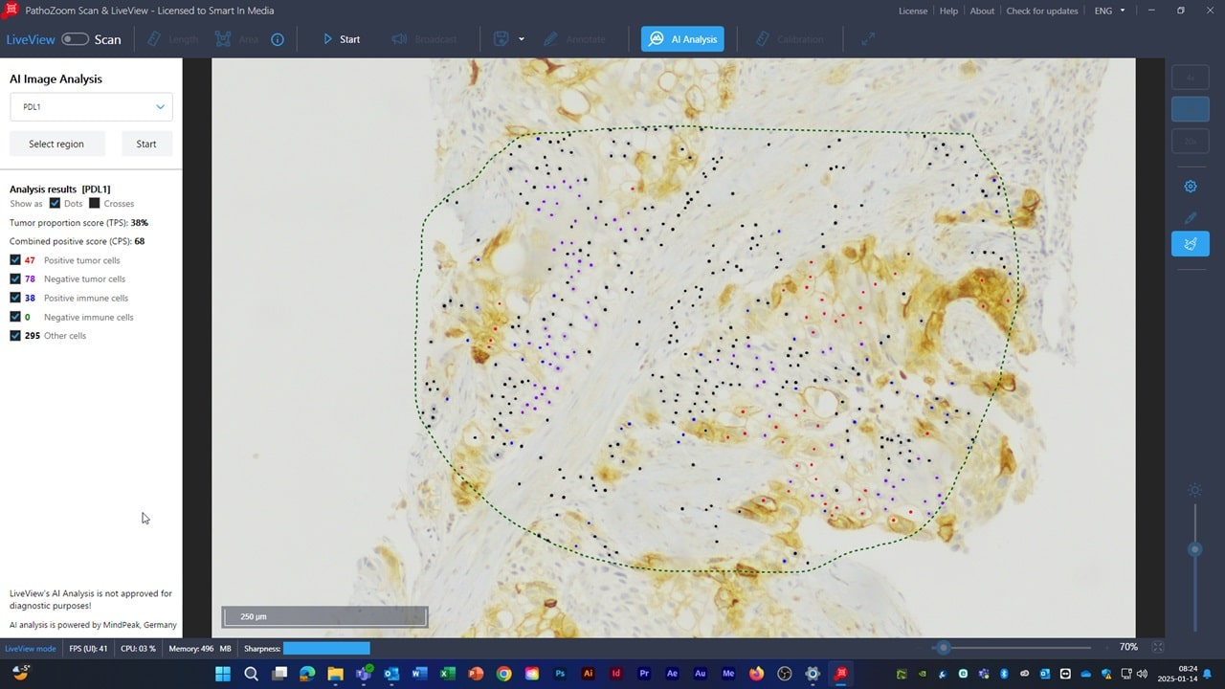
Task: Click Start button in AI Image Analysis panel
Action: pyautogui.click(x=146, y=144)
